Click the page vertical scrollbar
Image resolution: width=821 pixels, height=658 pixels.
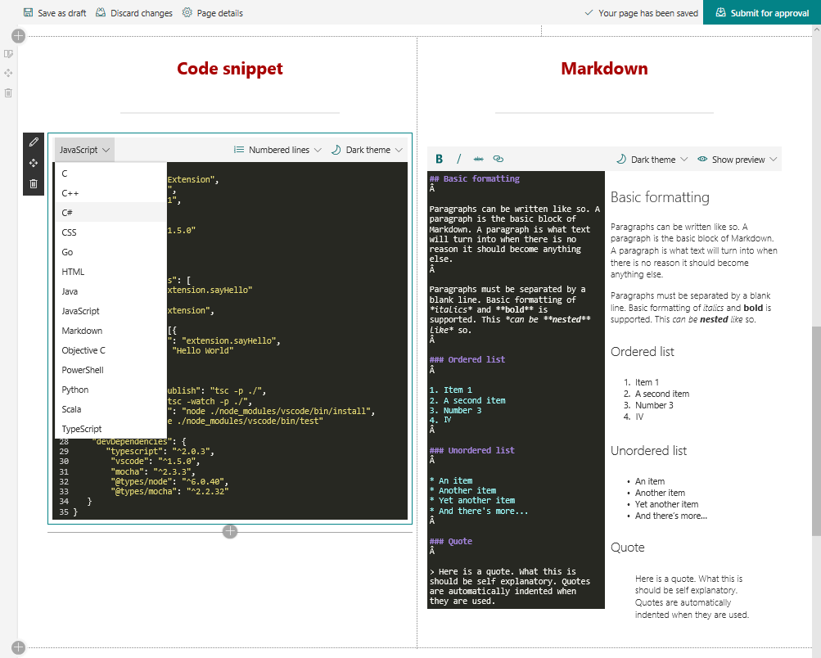(815, 430)
